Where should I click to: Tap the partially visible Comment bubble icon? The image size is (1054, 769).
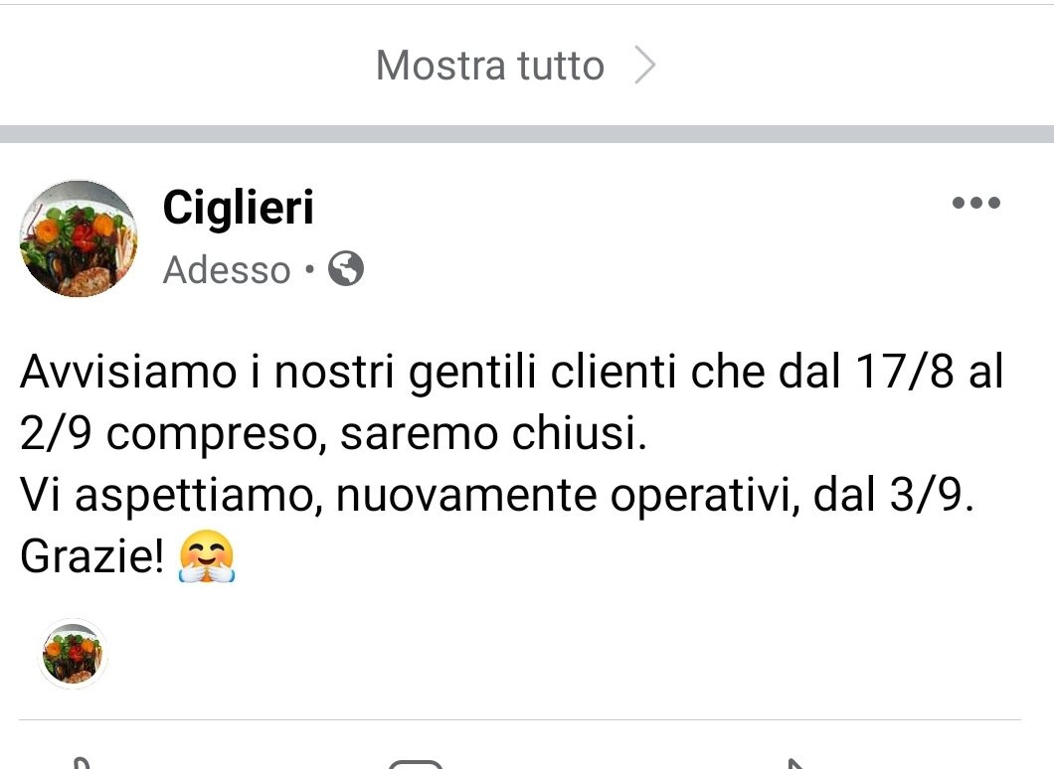tap(416, 764)
